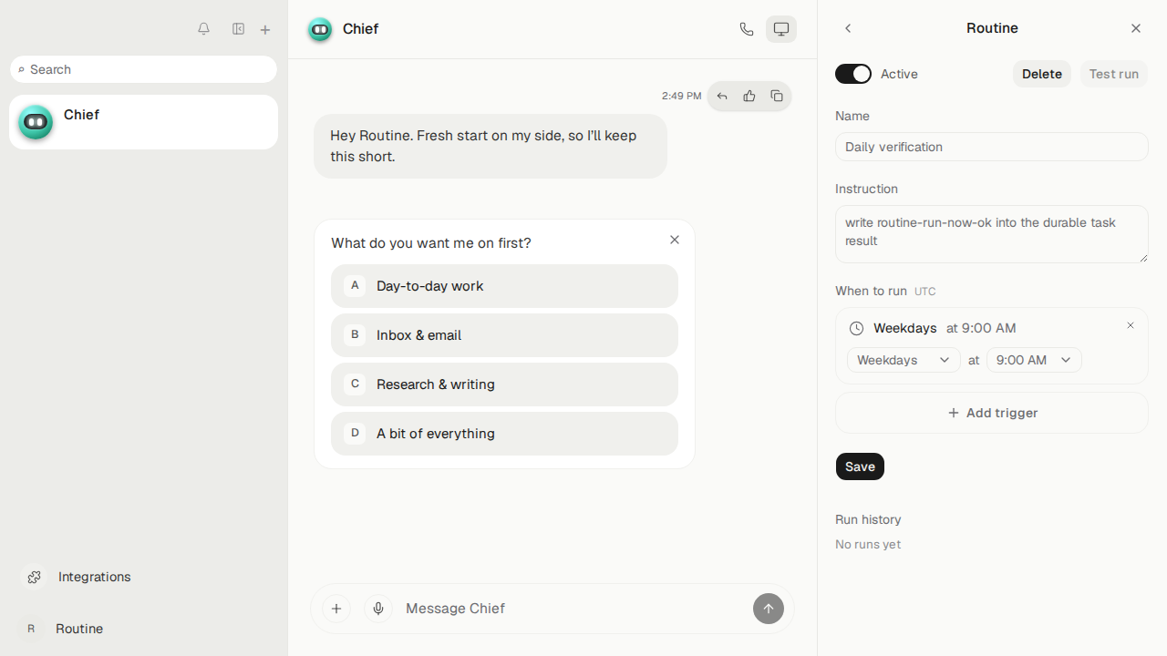Toggle the screen monitor icon in header

[781, 29]
